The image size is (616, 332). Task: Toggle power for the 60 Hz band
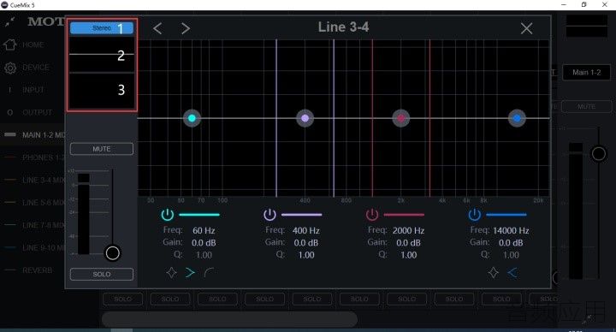coord(168,215)
